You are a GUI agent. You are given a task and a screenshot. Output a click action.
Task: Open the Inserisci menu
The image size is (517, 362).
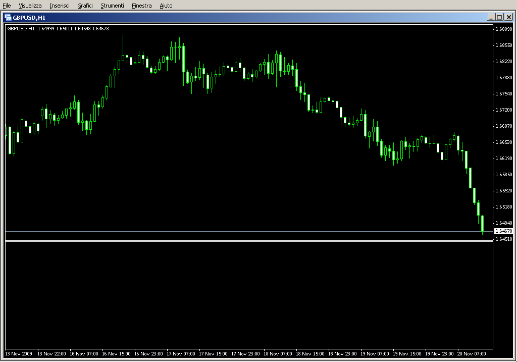(60, 6)
